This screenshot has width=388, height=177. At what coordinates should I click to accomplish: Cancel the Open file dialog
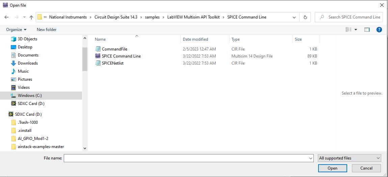coord(366,168)
